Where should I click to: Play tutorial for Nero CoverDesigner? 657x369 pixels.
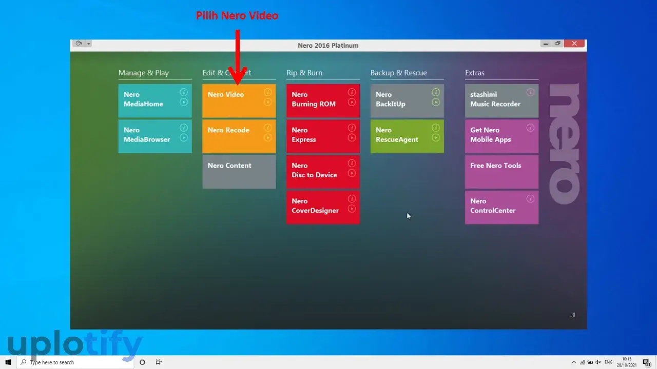[352, 209]
